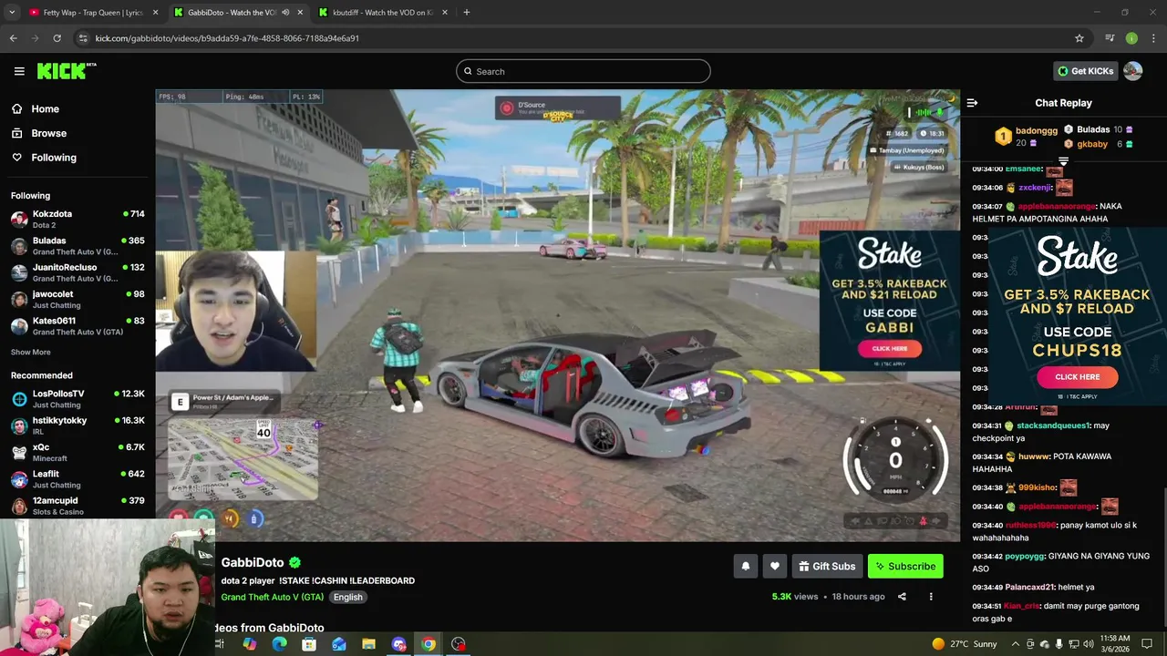Collapse the gift leaderboard handle
This screenshot has width=1167, height=656.
1063,161
